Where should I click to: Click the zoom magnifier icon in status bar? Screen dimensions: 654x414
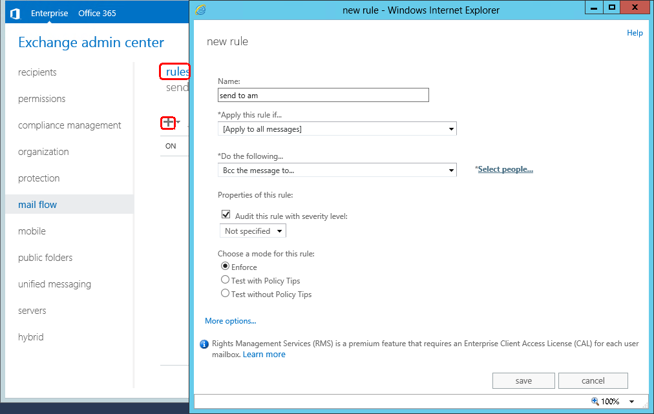[x=595, y=401]
